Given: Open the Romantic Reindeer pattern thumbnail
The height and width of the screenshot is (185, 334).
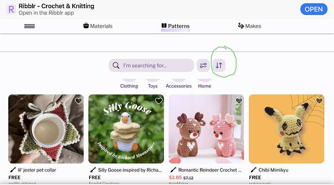Looking at the screenshot, I should coord(206,129).
